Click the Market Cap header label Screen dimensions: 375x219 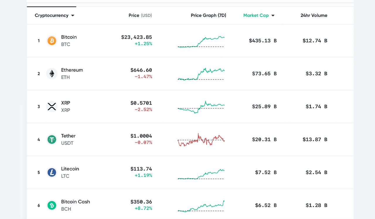pos(256,15)
